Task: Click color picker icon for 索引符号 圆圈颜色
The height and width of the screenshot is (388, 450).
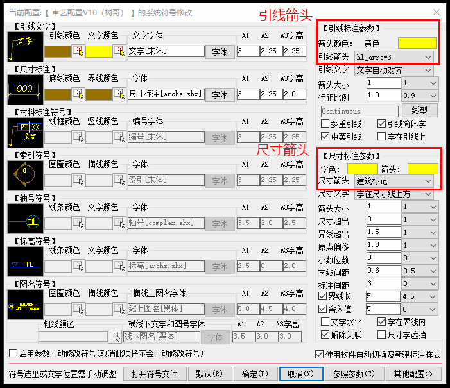Action: click(x=78, y=180)
